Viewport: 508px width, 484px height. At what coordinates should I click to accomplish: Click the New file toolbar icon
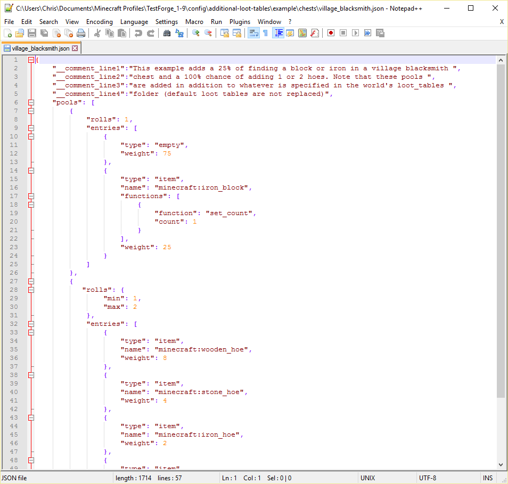click(x=7, y=33)
